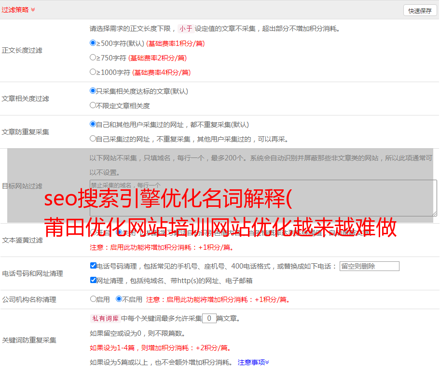Click the 公司机构名称清理 row label
The height and width of the screenshot is (371, 440).
[x=29, y=300]
